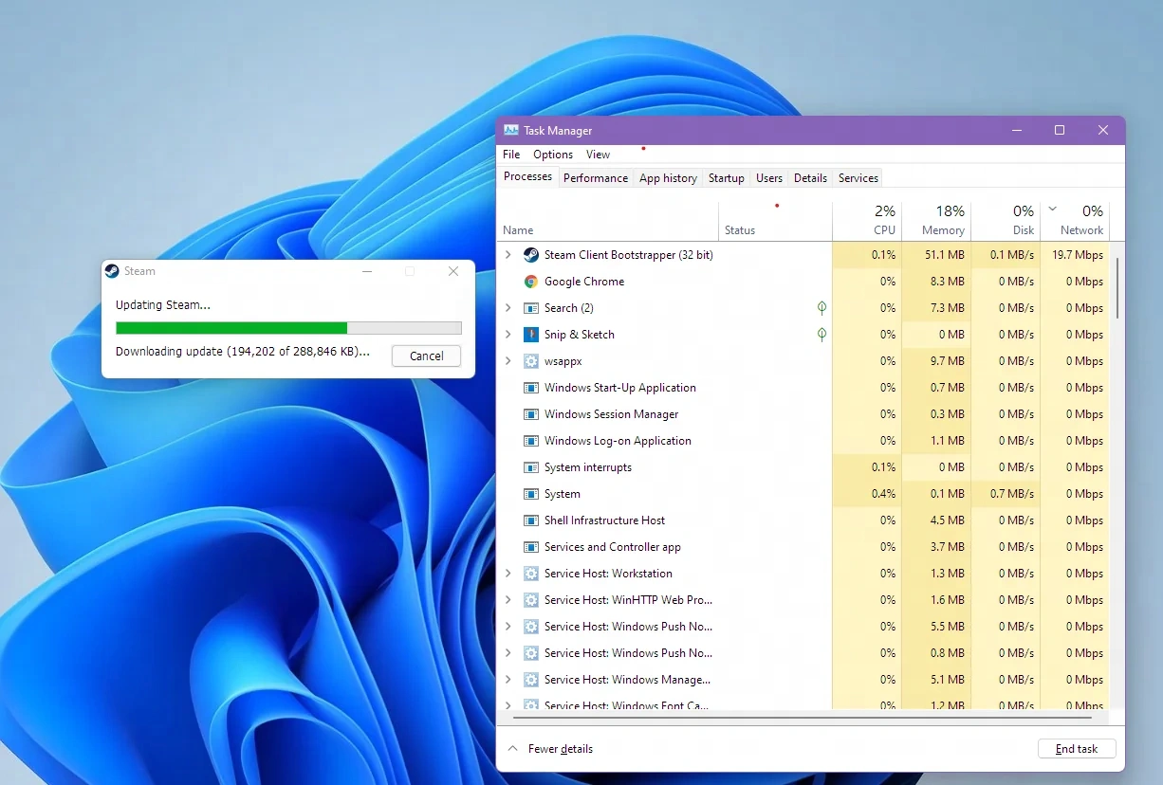Click the System interrupts row icon
Viewport: 1163px width, 785px height.
tap(531, 467)
